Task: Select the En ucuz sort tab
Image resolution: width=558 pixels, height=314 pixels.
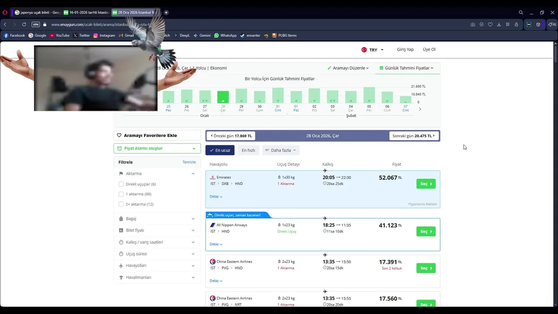Action: pyautogui.click(x=220, y=150)
